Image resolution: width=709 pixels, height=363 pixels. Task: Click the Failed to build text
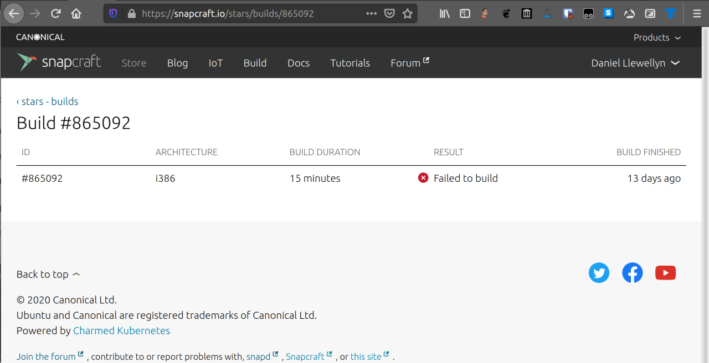pos(466,178)
